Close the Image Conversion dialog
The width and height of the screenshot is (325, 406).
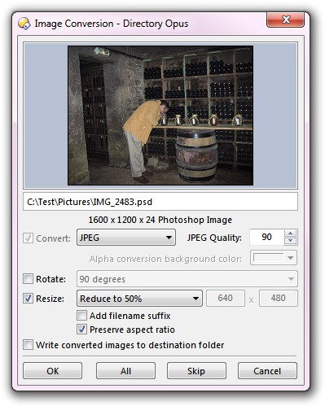tap(285, 20)
